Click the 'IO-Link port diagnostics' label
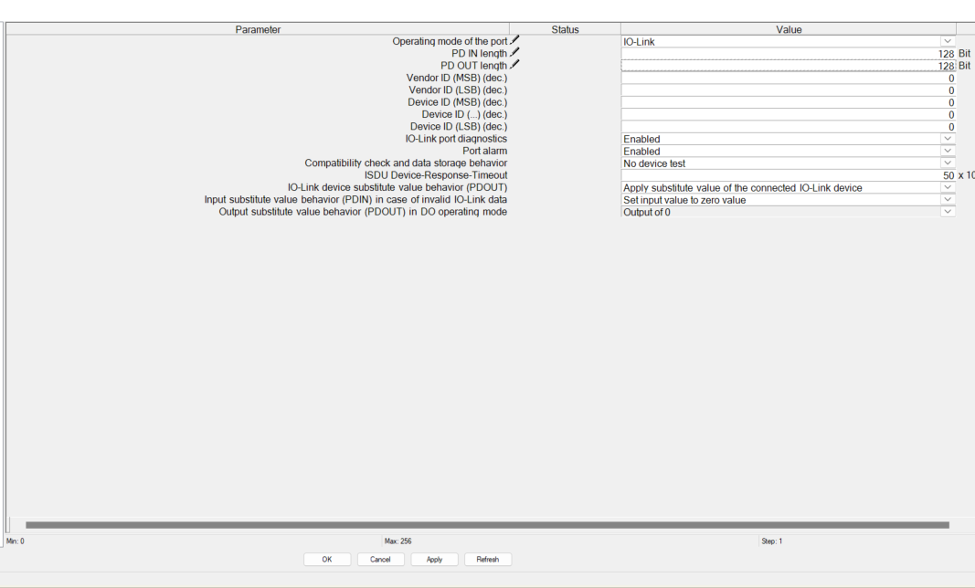This screenshot has width=975, height=588. [456, 139]
